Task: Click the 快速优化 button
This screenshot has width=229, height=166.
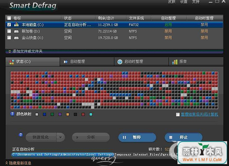Action: click(41, 137)
